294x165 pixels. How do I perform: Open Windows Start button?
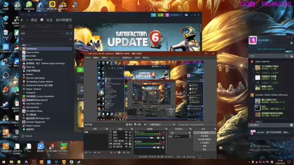(4, 162)
